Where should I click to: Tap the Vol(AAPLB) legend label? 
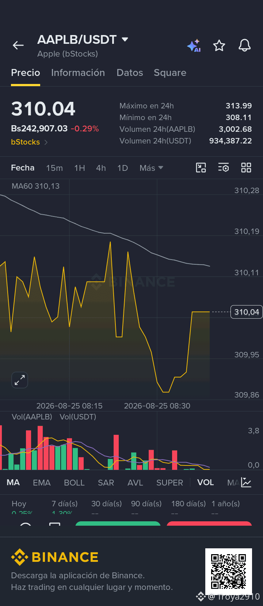click(x=32, y=417)
